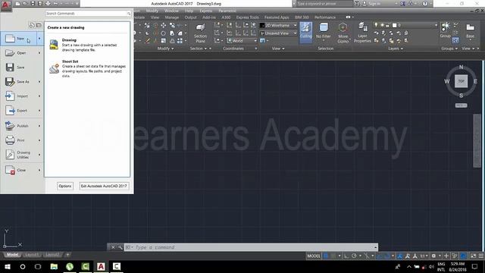Open the World UCS dropdown
485x273 pixels.
(x=242, y=40)
